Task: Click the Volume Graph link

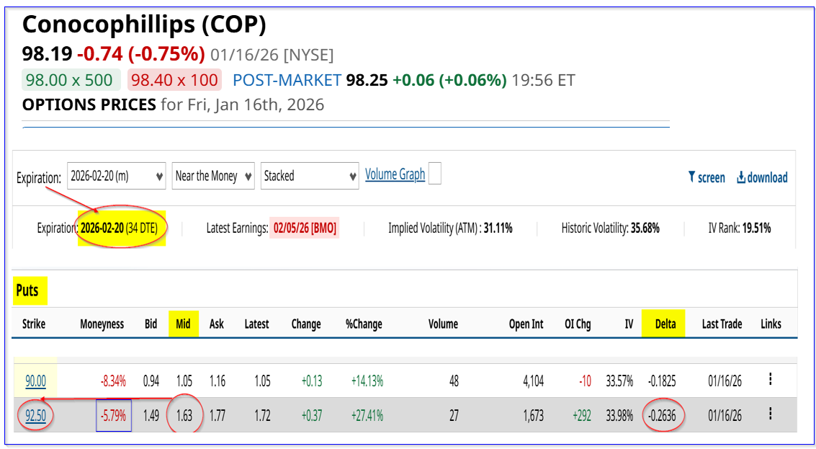Action: [395, 174]
